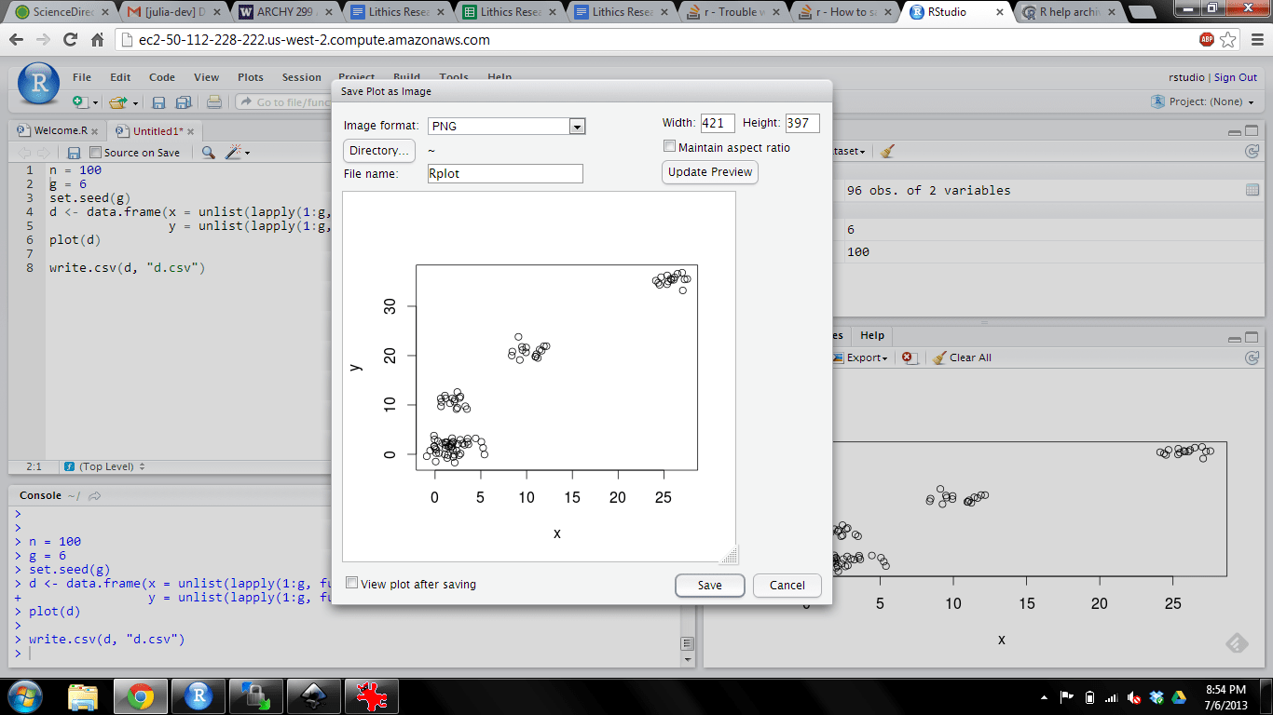Screen dimensions: 1273x715
Task: Click the Height input field
Action: (802, 123)
